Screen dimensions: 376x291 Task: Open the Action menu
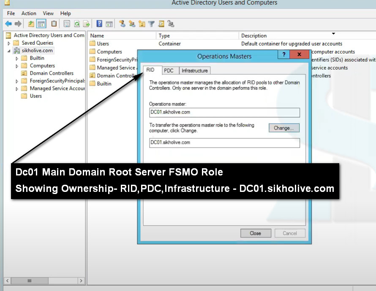29,13
